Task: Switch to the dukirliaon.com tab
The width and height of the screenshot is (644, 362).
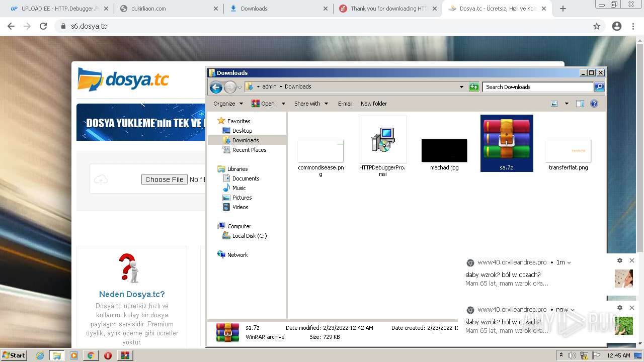Action: click(x=168, y=9)
